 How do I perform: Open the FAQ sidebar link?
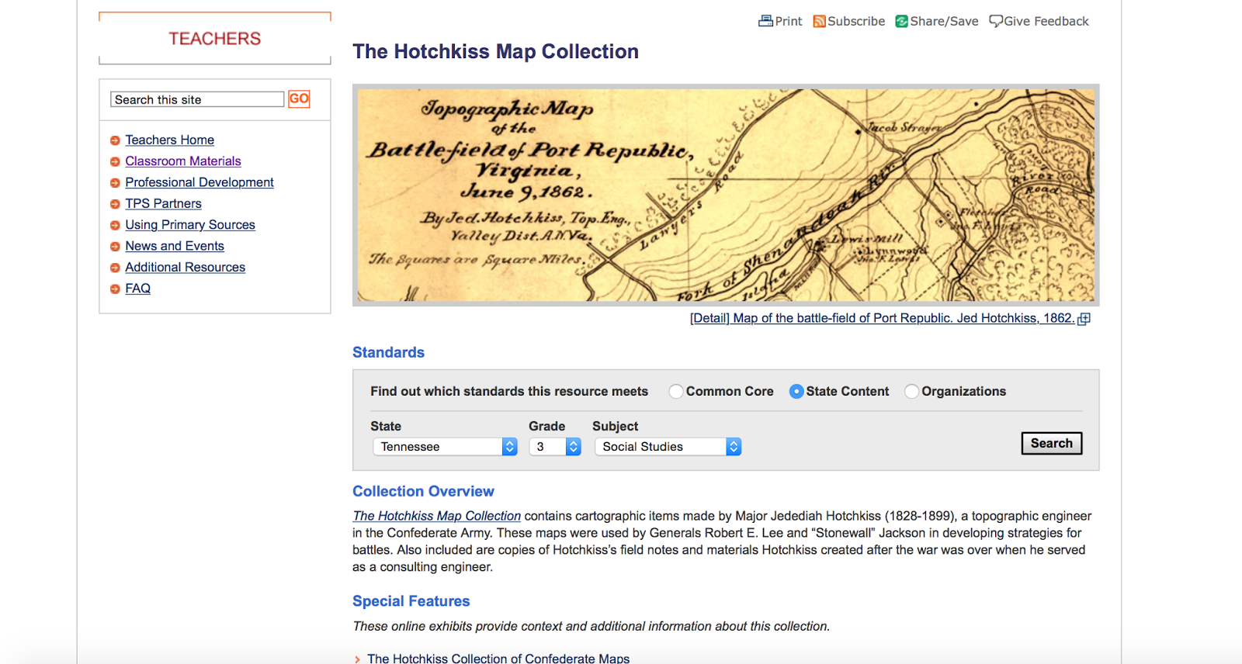click(x=138, y=288)
